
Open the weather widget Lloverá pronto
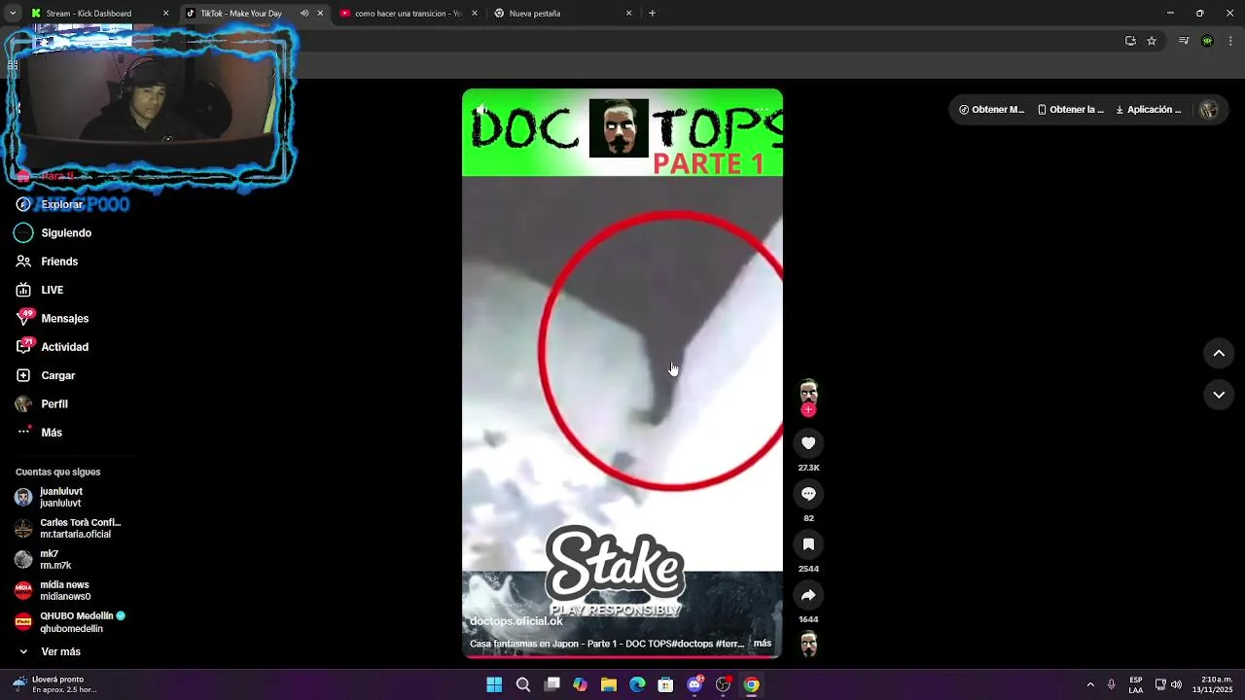tap(54, 684)
